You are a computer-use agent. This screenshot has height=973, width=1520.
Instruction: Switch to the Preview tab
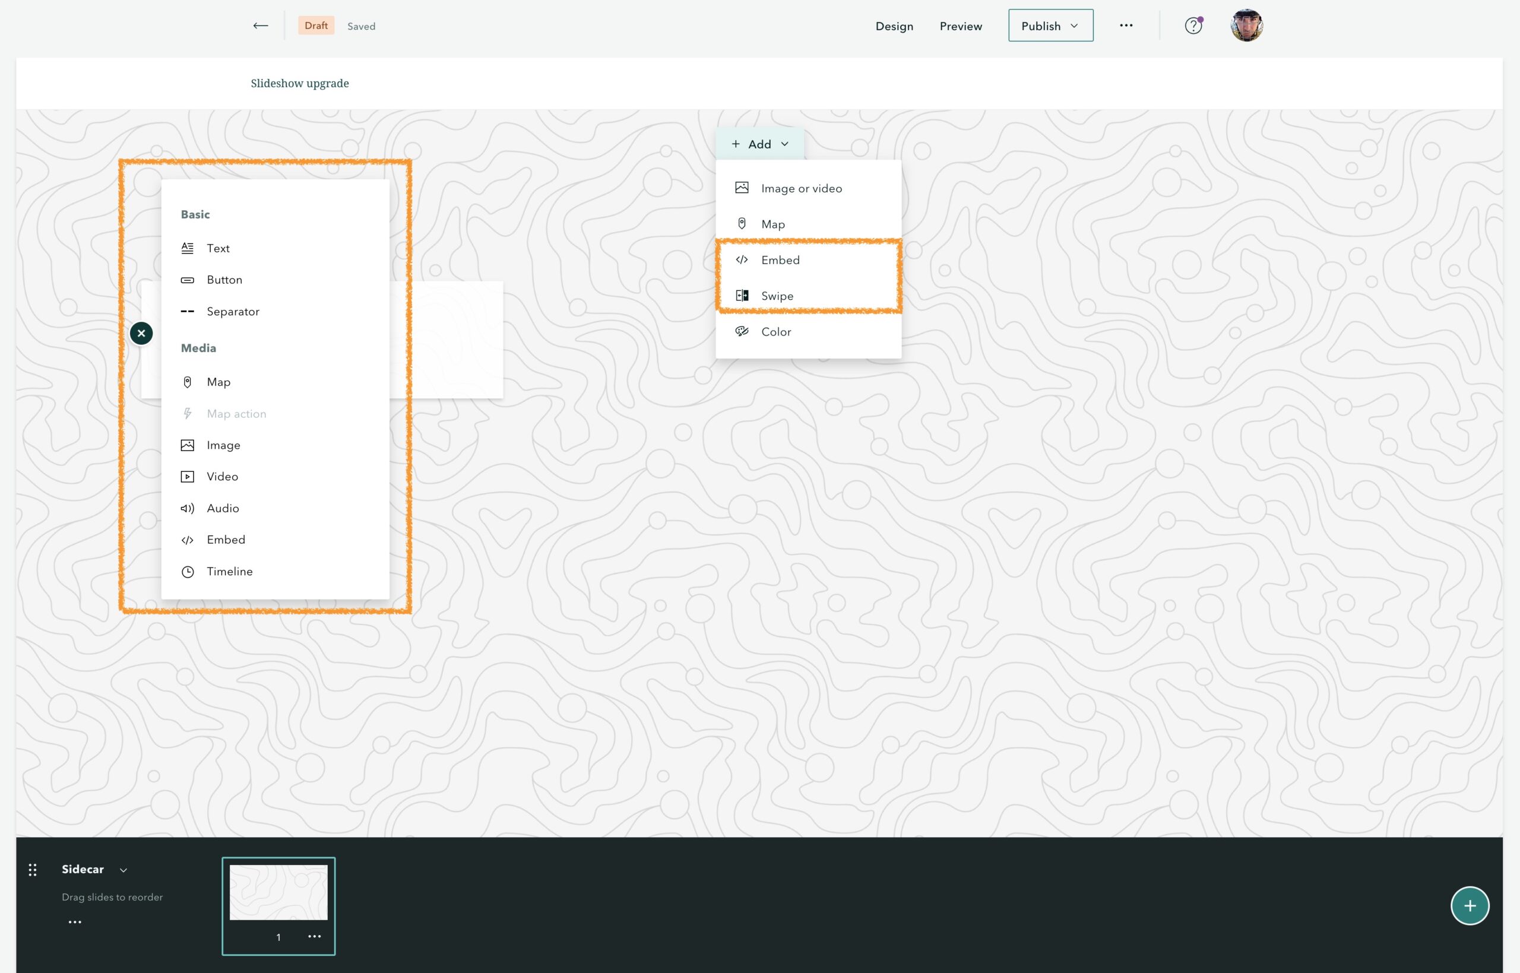[x=960, y=26]
